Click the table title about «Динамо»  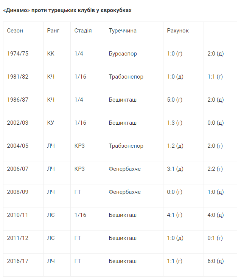[x=67, y=10]
